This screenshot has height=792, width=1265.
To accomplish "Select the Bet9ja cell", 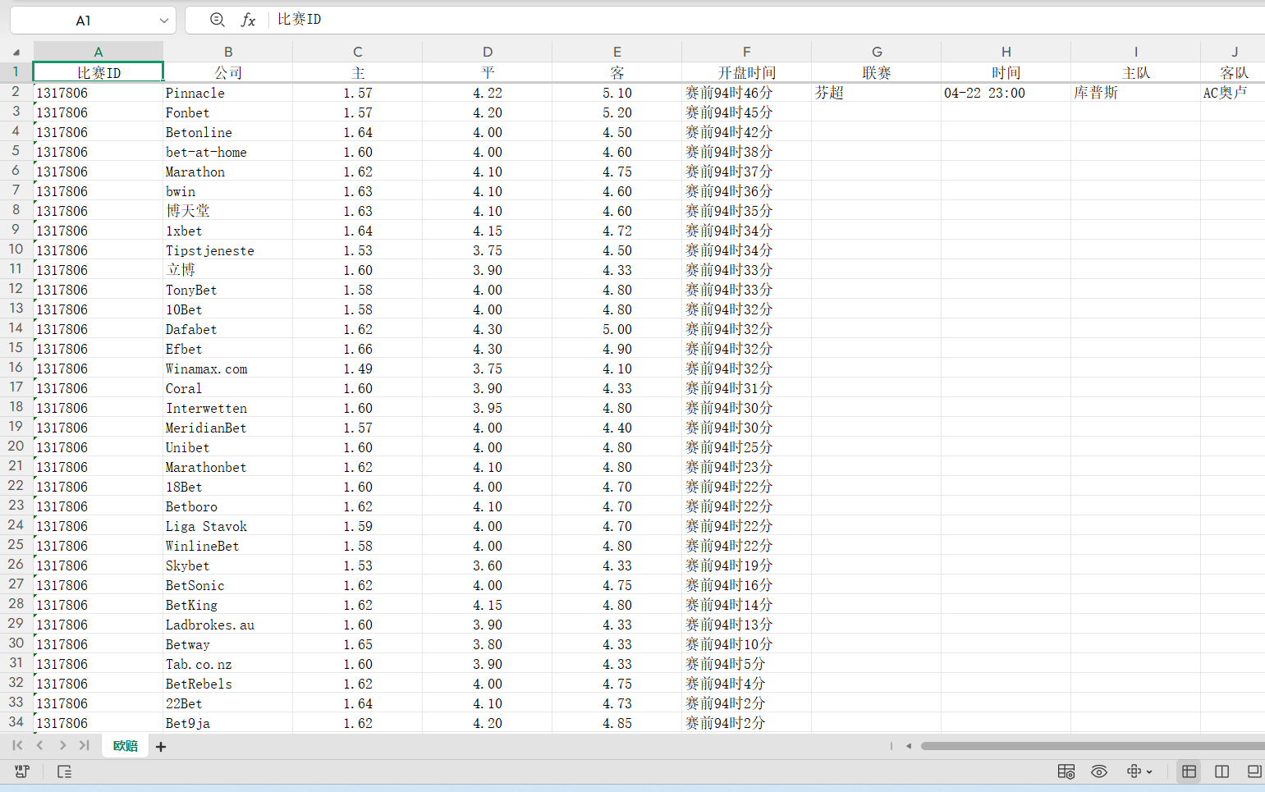I will pyautogui.click(x=228, y=723).
